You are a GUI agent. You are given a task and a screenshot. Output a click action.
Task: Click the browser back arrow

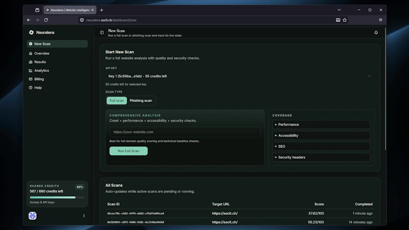tap(29, 20)
